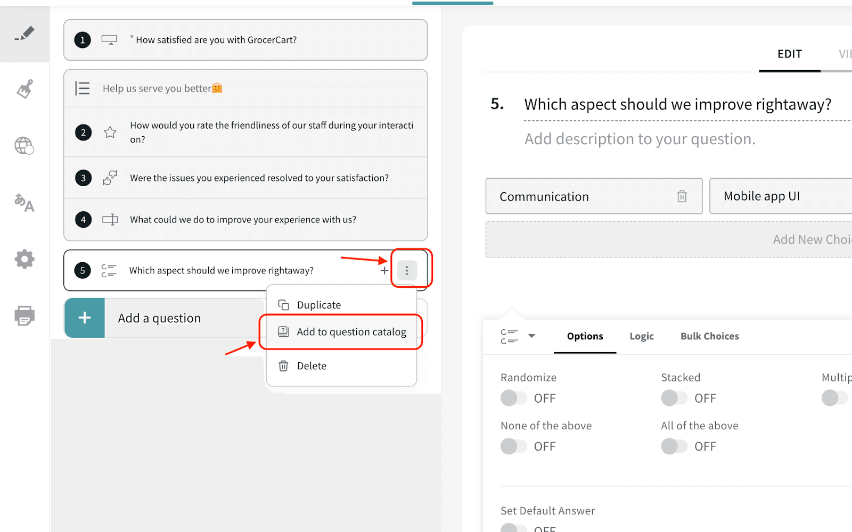Click the question description input field

click(640, 139)
